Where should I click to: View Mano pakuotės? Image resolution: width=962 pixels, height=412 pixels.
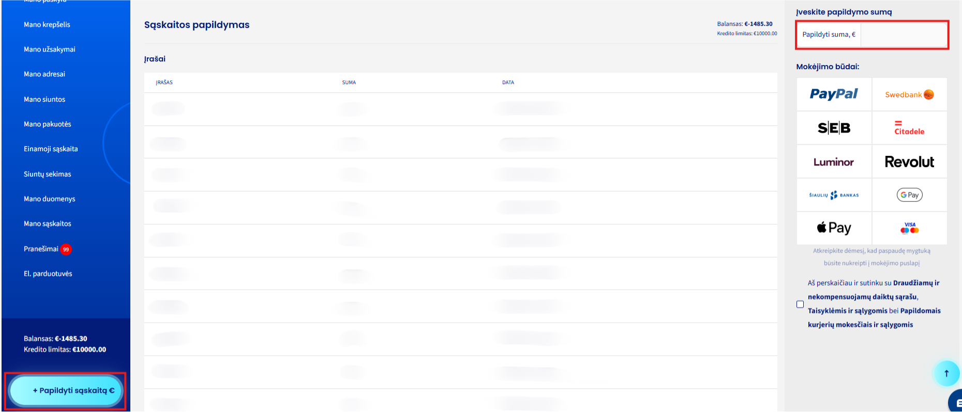pos(48,124)
